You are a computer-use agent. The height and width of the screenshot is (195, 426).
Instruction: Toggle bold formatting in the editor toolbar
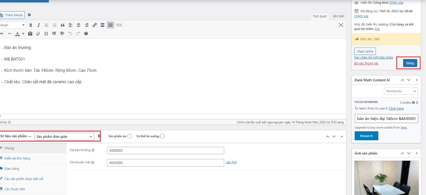coord(31,25)
